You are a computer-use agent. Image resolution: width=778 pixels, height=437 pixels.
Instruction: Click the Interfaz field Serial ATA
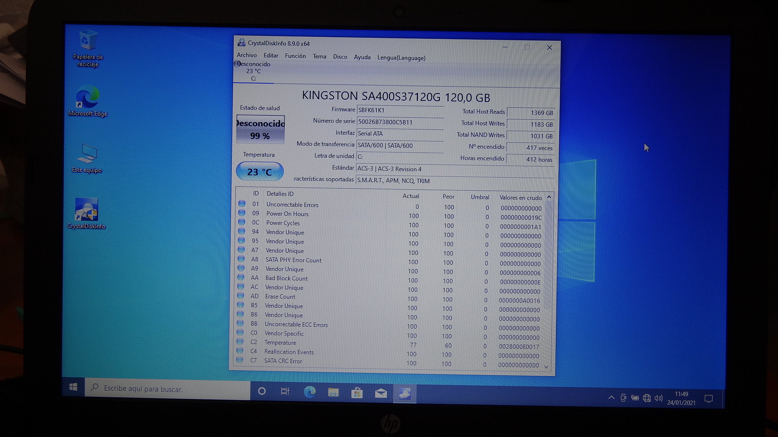400,134
